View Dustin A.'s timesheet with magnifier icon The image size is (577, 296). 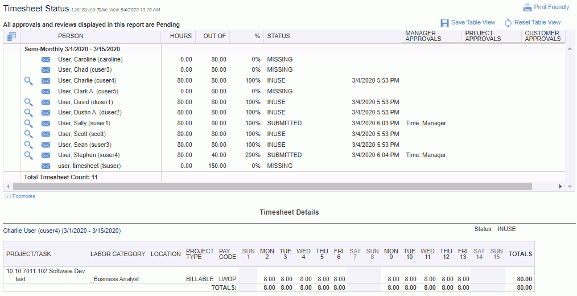[x=28, y=113]
